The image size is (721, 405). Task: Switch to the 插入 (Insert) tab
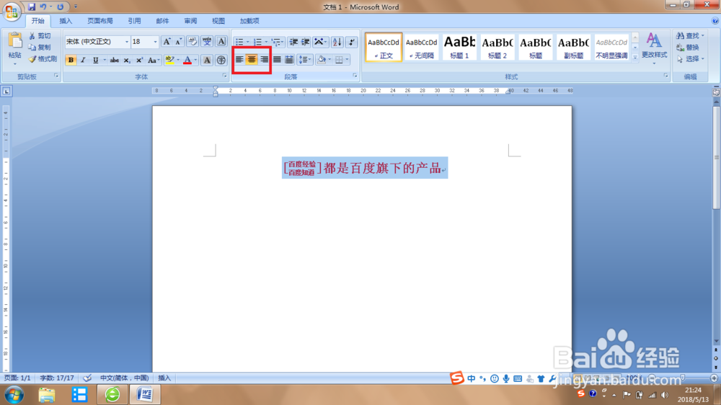(x=66, y=21)
